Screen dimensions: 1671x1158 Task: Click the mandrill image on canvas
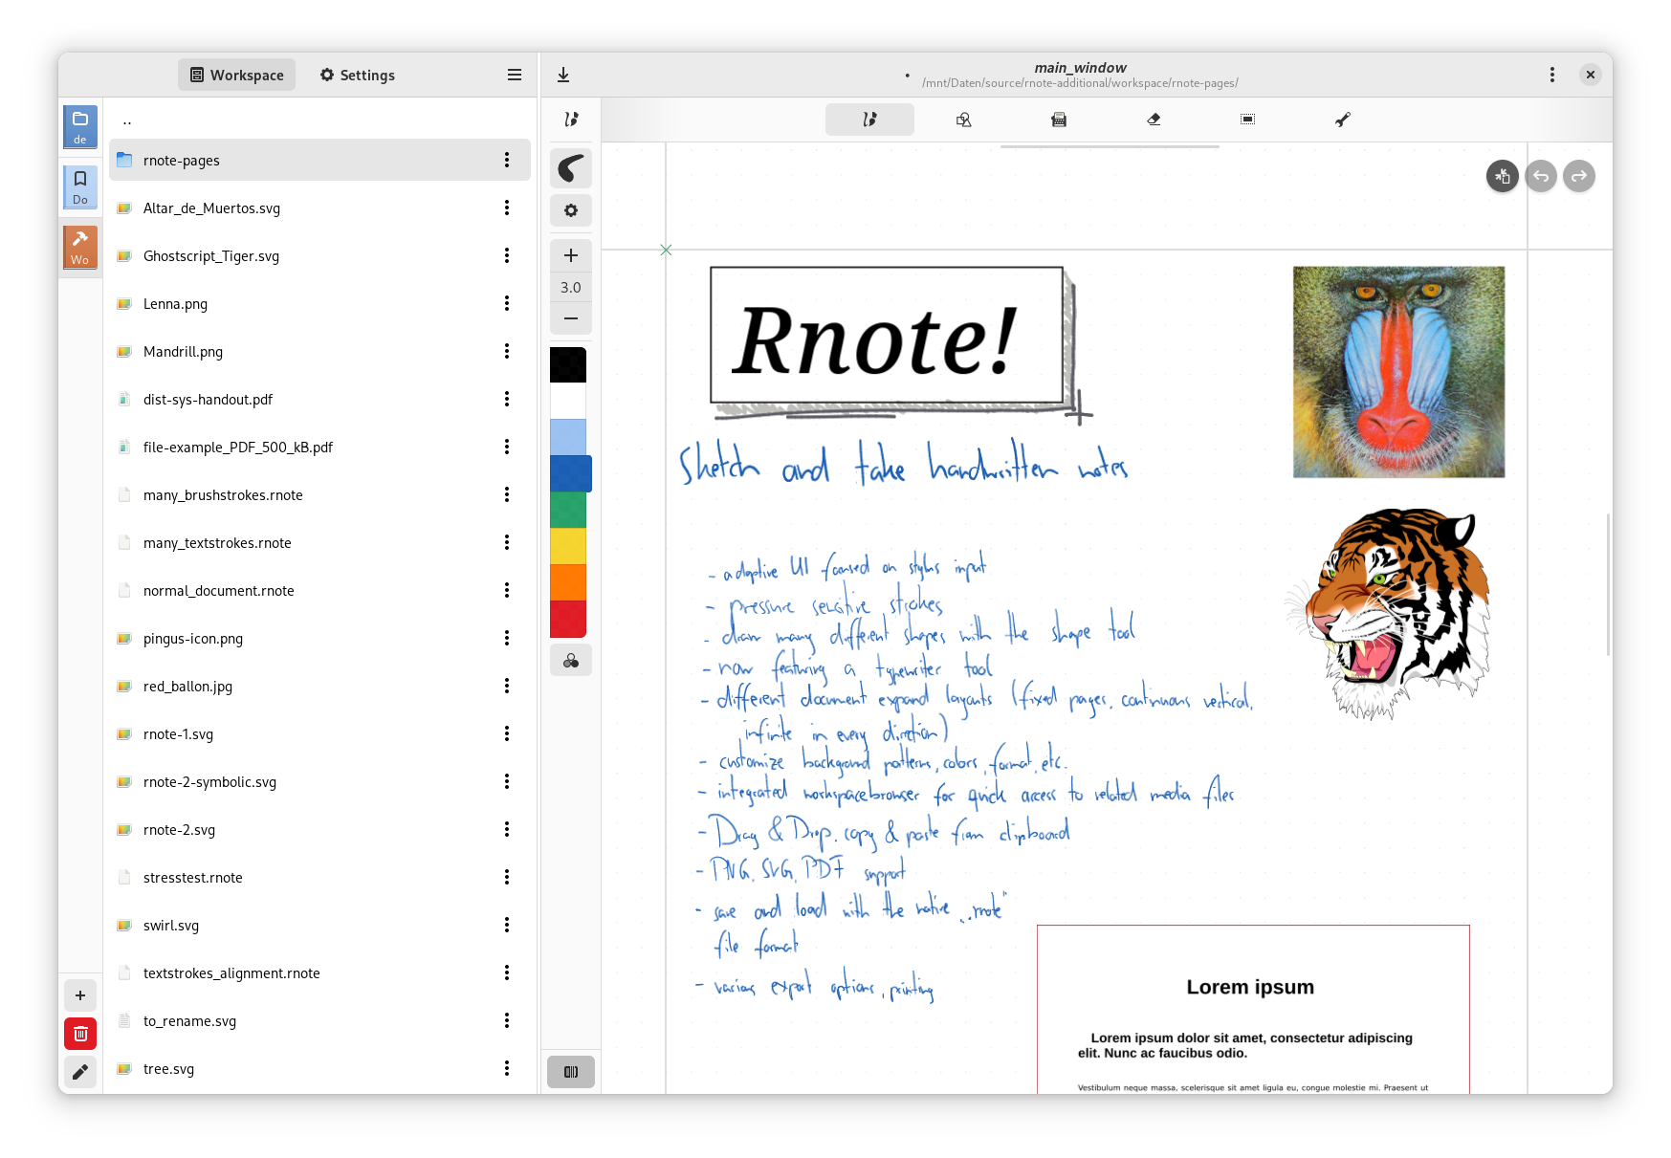tap(1398, 372)
